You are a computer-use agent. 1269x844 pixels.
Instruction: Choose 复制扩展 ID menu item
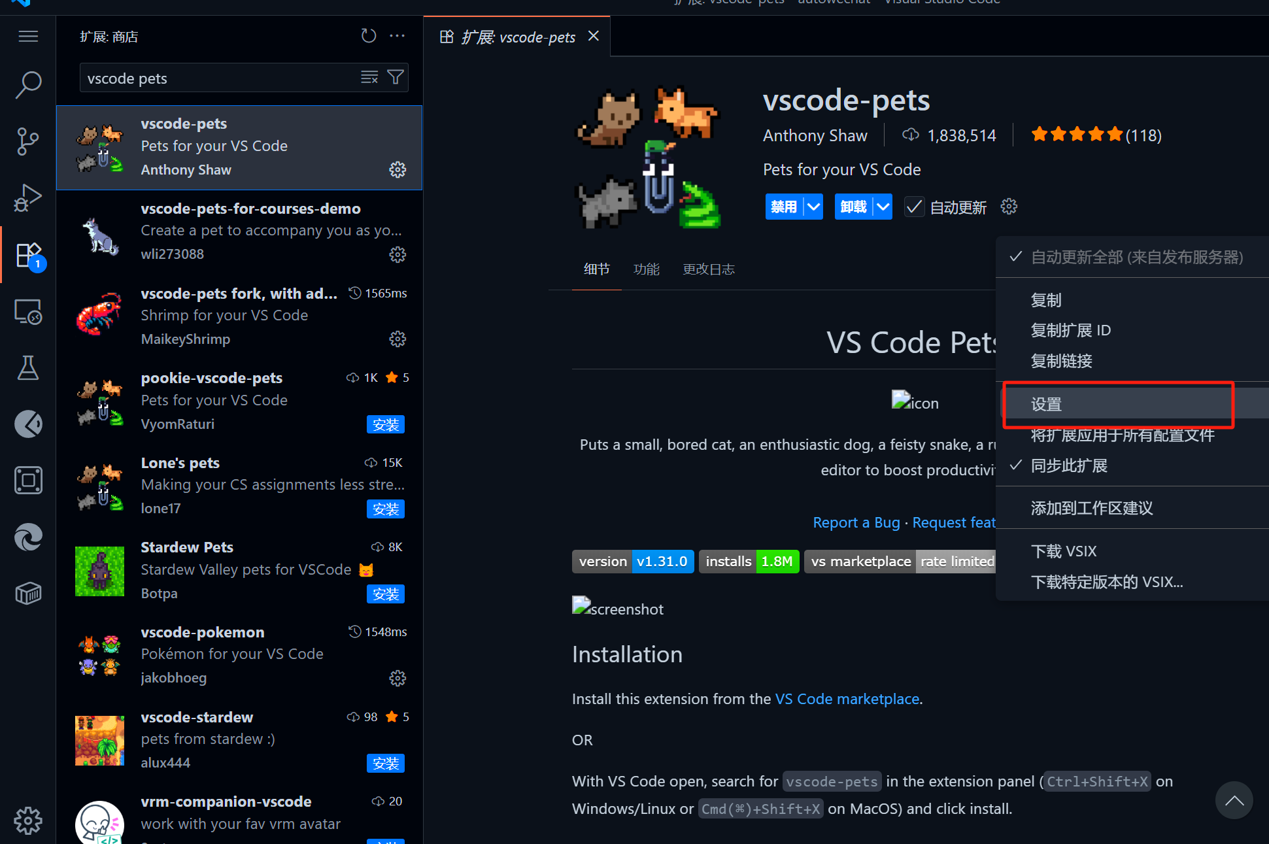click(x=1132, y=330)
